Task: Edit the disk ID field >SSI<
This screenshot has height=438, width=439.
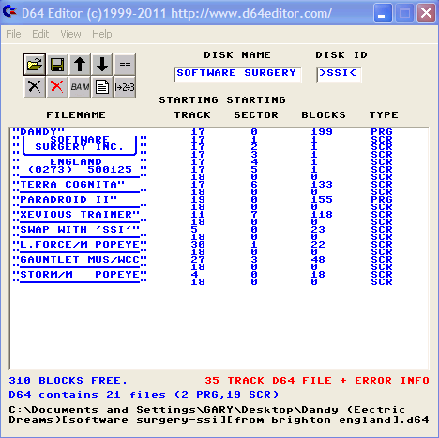Action: [x=339, y=74]
